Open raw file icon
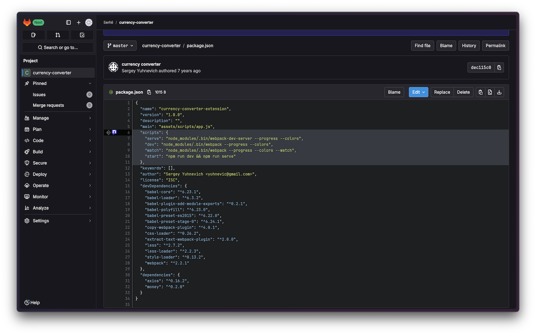 click(x=490, y=92)
